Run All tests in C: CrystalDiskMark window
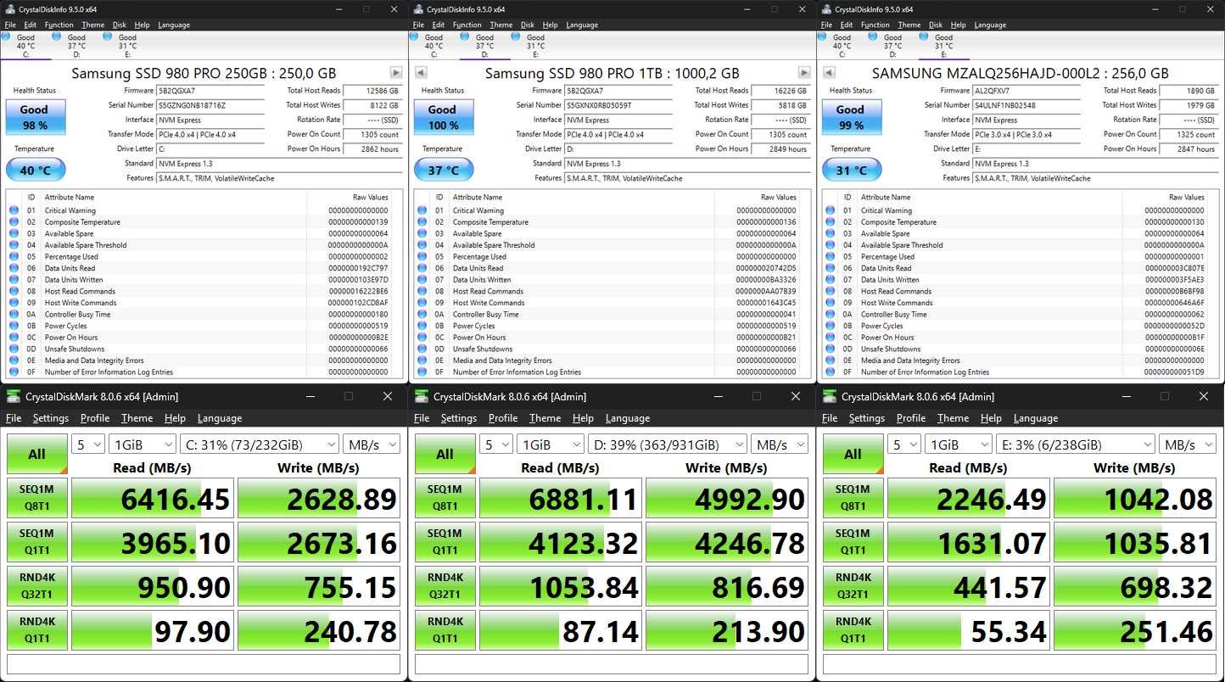The image size is (1225, 682). pos(36,454)
